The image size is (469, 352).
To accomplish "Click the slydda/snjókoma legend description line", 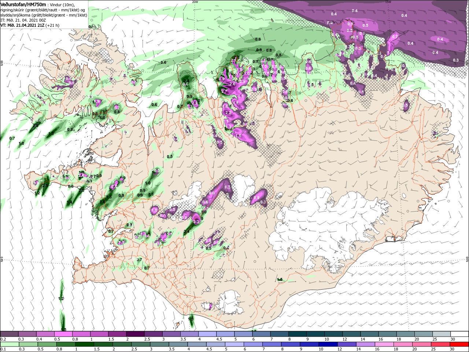I will (x=44, y=15).
